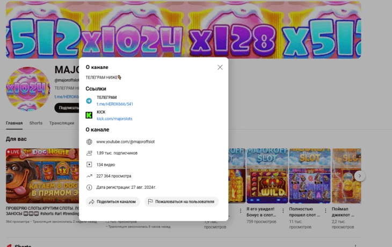Switch to the Трансляции tab
The width and height of the screenshot is (392, 247).
tap(62, 123)
